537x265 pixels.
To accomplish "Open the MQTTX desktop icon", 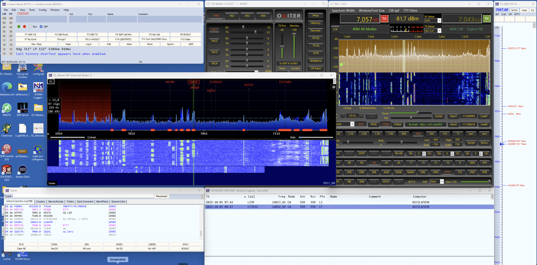I will click(6, 108).
